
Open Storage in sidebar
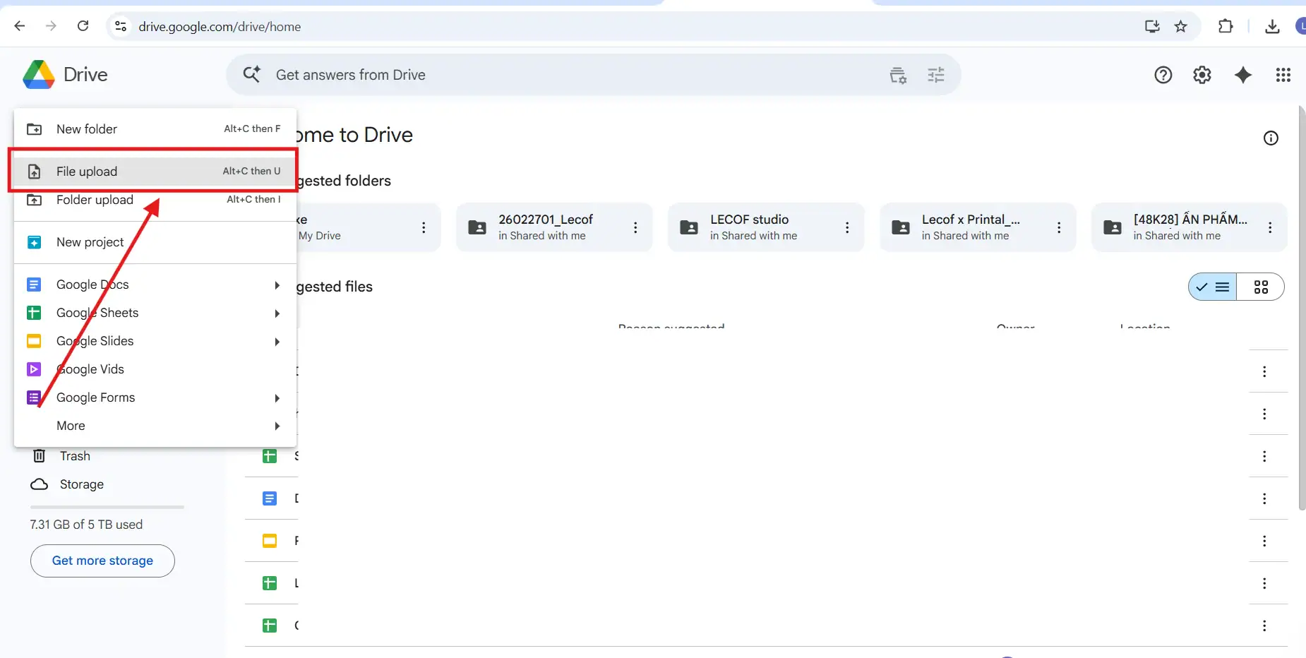click(x=82, y=484)
